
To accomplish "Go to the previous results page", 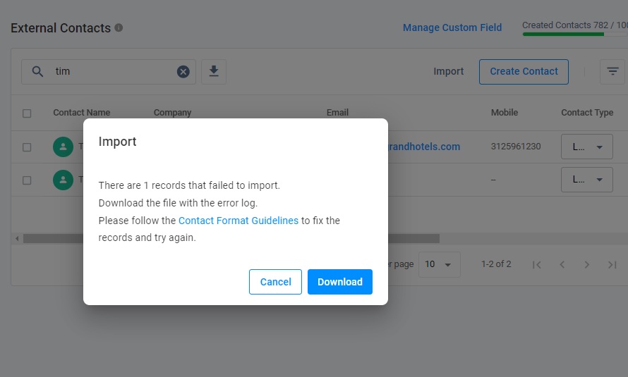I will [x=562, y=265].
